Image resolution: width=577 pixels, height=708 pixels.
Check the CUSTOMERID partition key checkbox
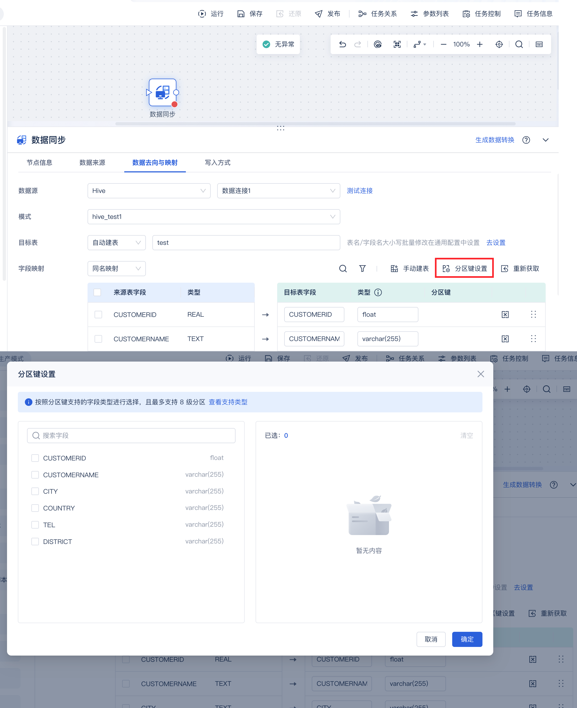pos(35,458)
